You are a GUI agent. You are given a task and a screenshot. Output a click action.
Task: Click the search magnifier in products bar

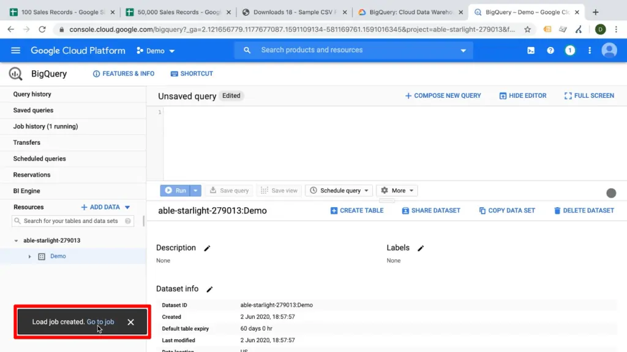tap(246, 50)
